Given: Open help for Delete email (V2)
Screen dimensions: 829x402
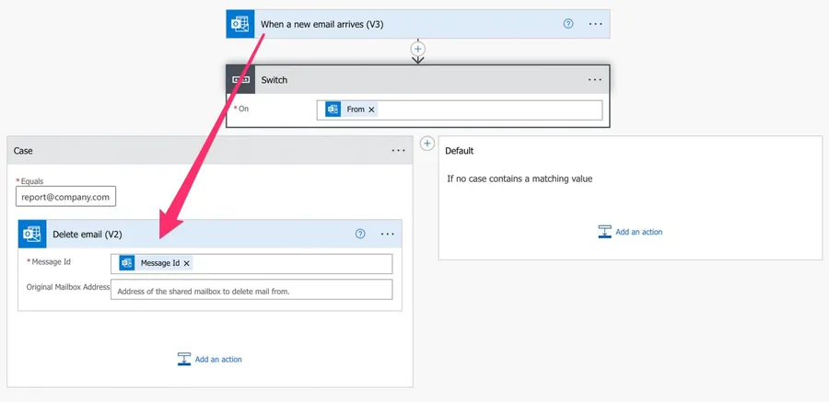Looking at the screenshot, I should coord(360,235).
